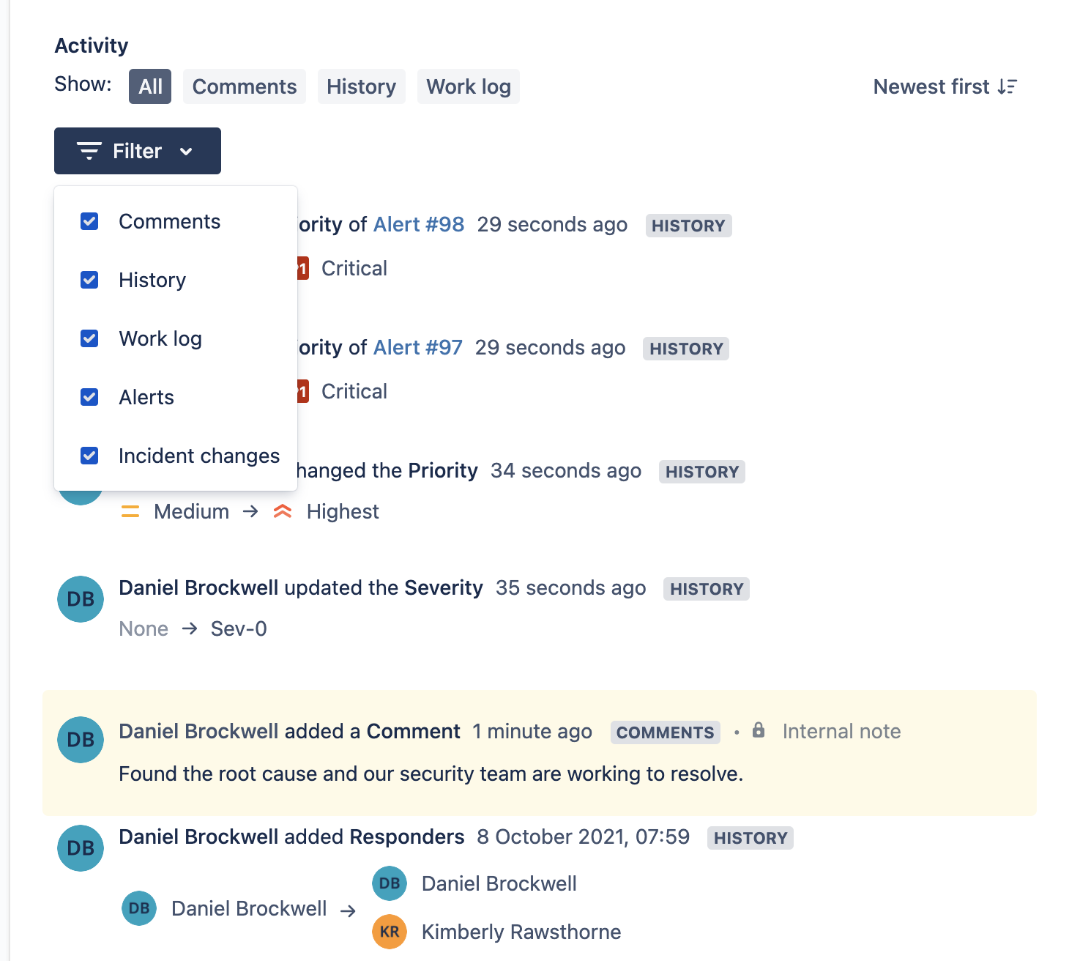Expand the Filter dropdown chevron
Viewport: 1069px width, 961px height.
point(187,151)
